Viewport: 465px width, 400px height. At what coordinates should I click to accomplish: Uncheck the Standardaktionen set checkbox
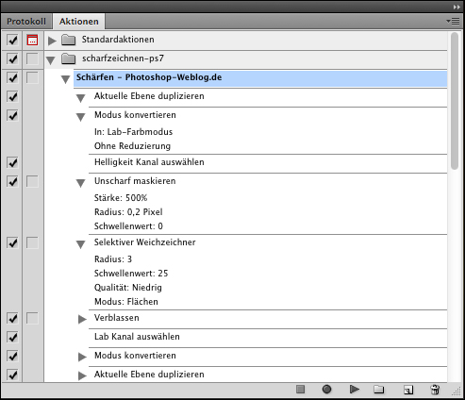click(12, 40)
